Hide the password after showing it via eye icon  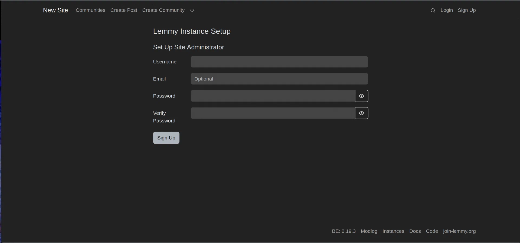pos(362,96)
